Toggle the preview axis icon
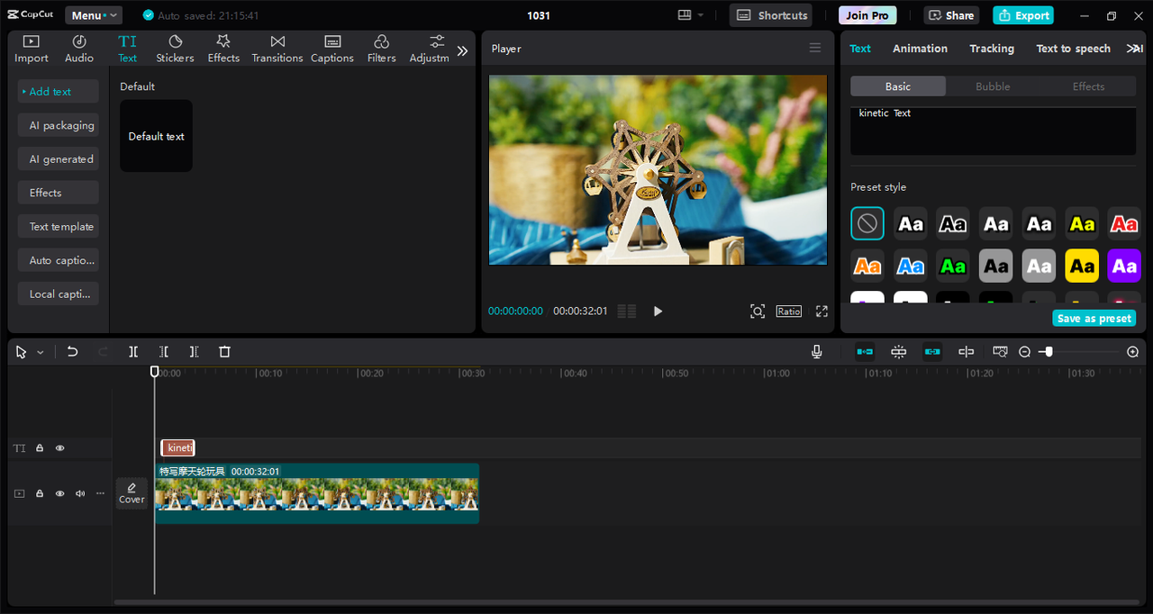The image size is (1153, 614). coord(966,352)
